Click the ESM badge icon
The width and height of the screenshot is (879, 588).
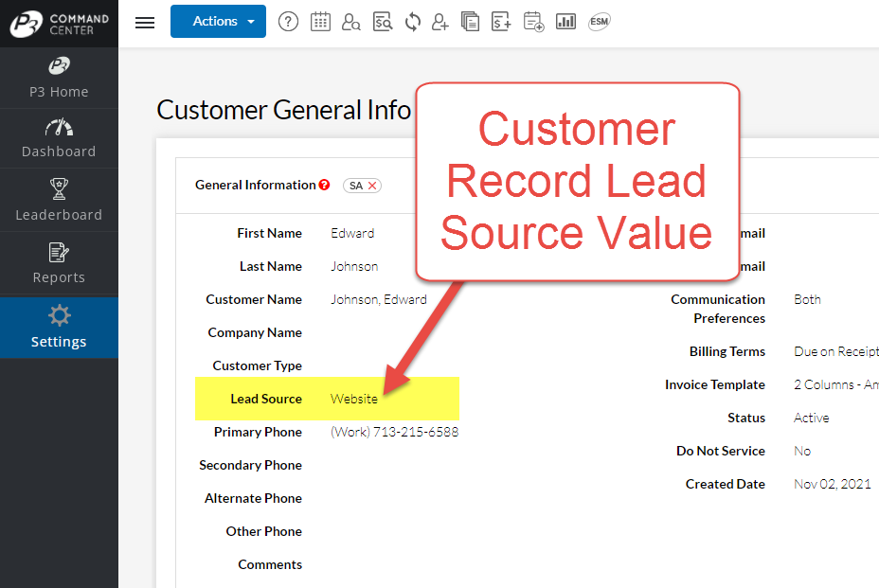pyautogui.click(x=599, y=21)
